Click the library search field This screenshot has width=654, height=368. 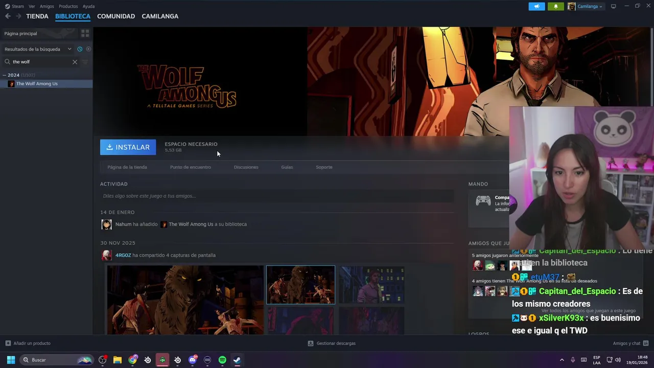41,62
